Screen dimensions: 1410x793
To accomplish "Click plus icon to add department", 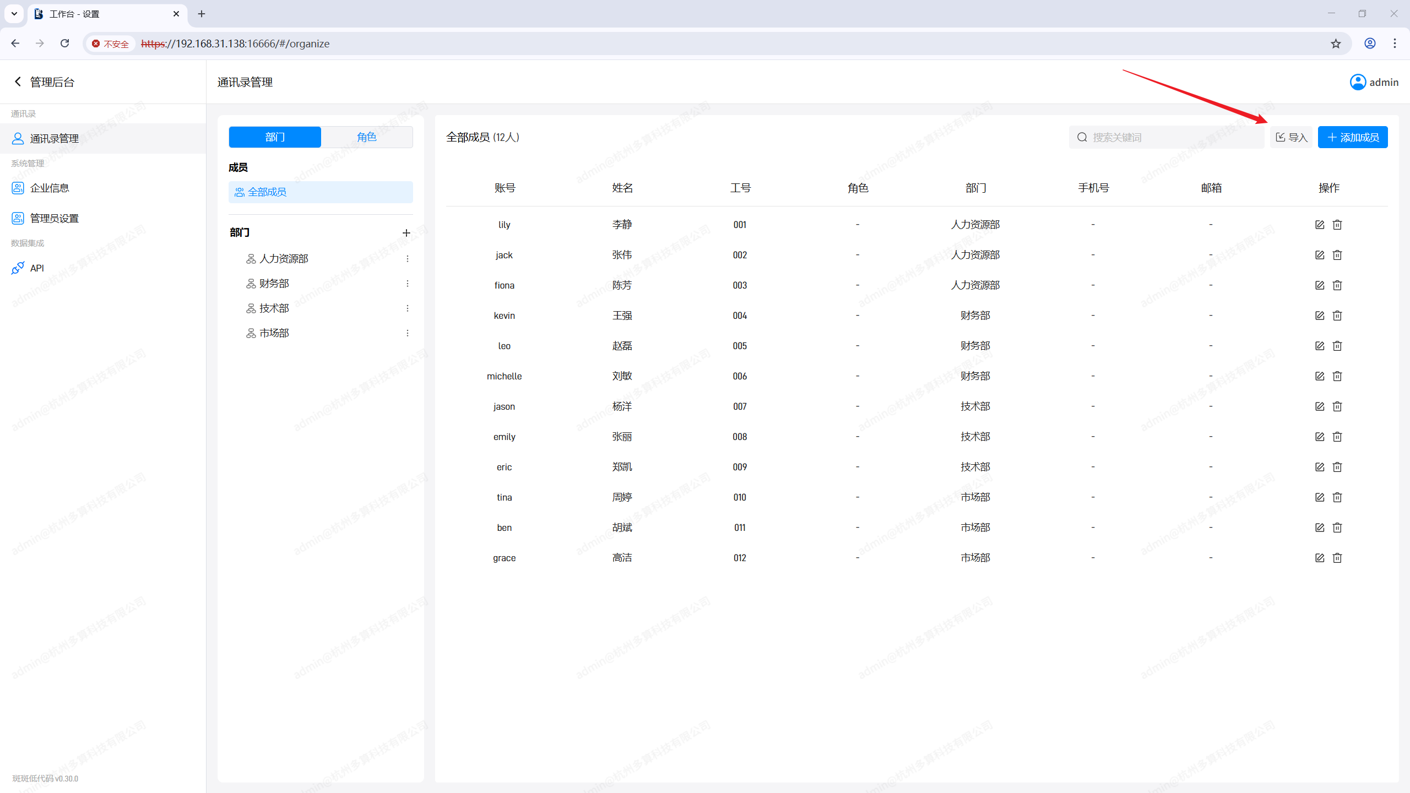I will point(406,233).
